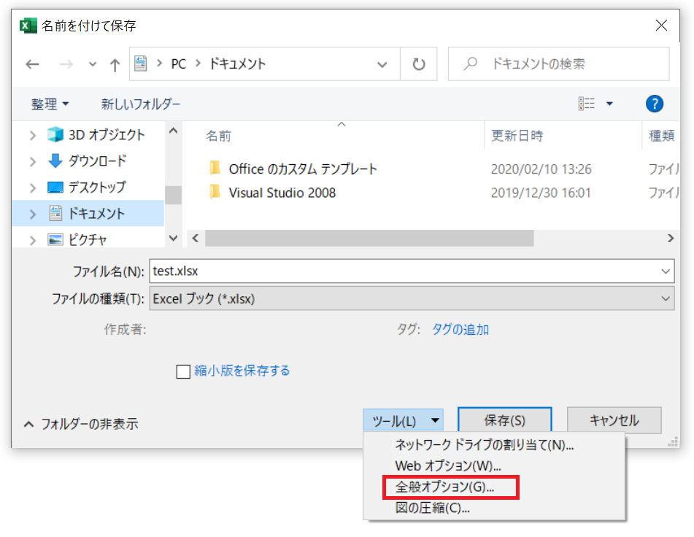Select 3D オブジェクト in the sidebar
The image size is (694, 537).
107,134
